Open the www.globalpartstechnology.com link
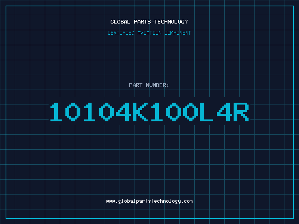 point(149,201)
